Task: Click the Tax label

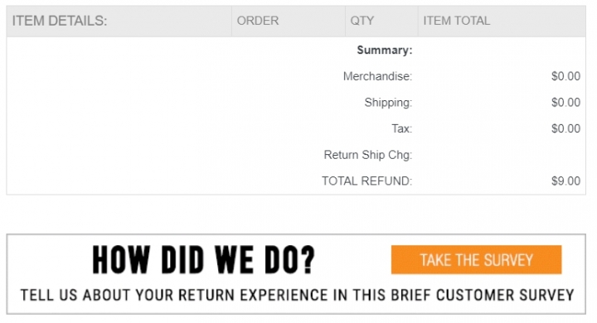Action: click(x=401, y=128)
